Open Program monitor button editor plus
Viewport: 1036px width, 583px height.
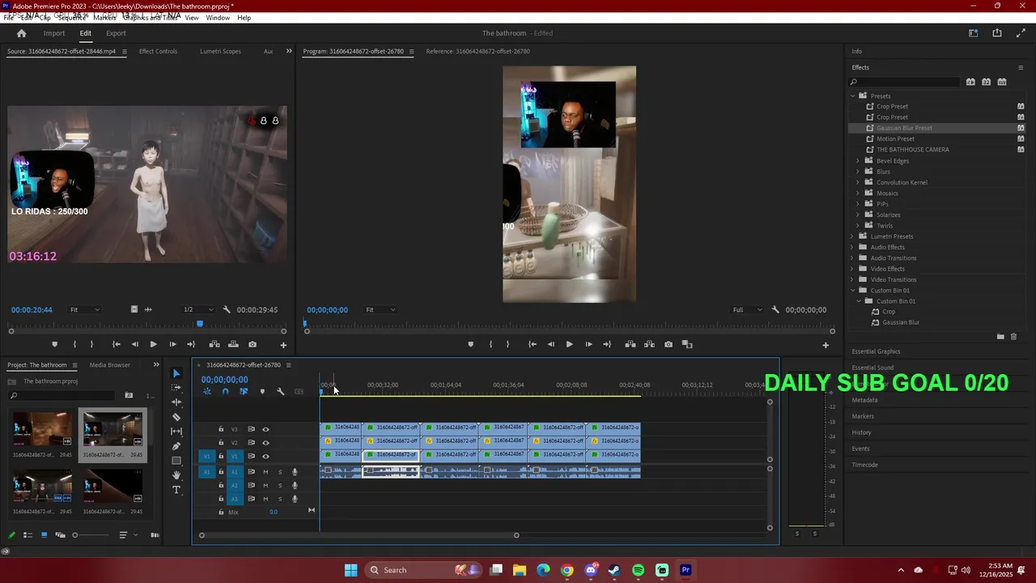point(826,345)
